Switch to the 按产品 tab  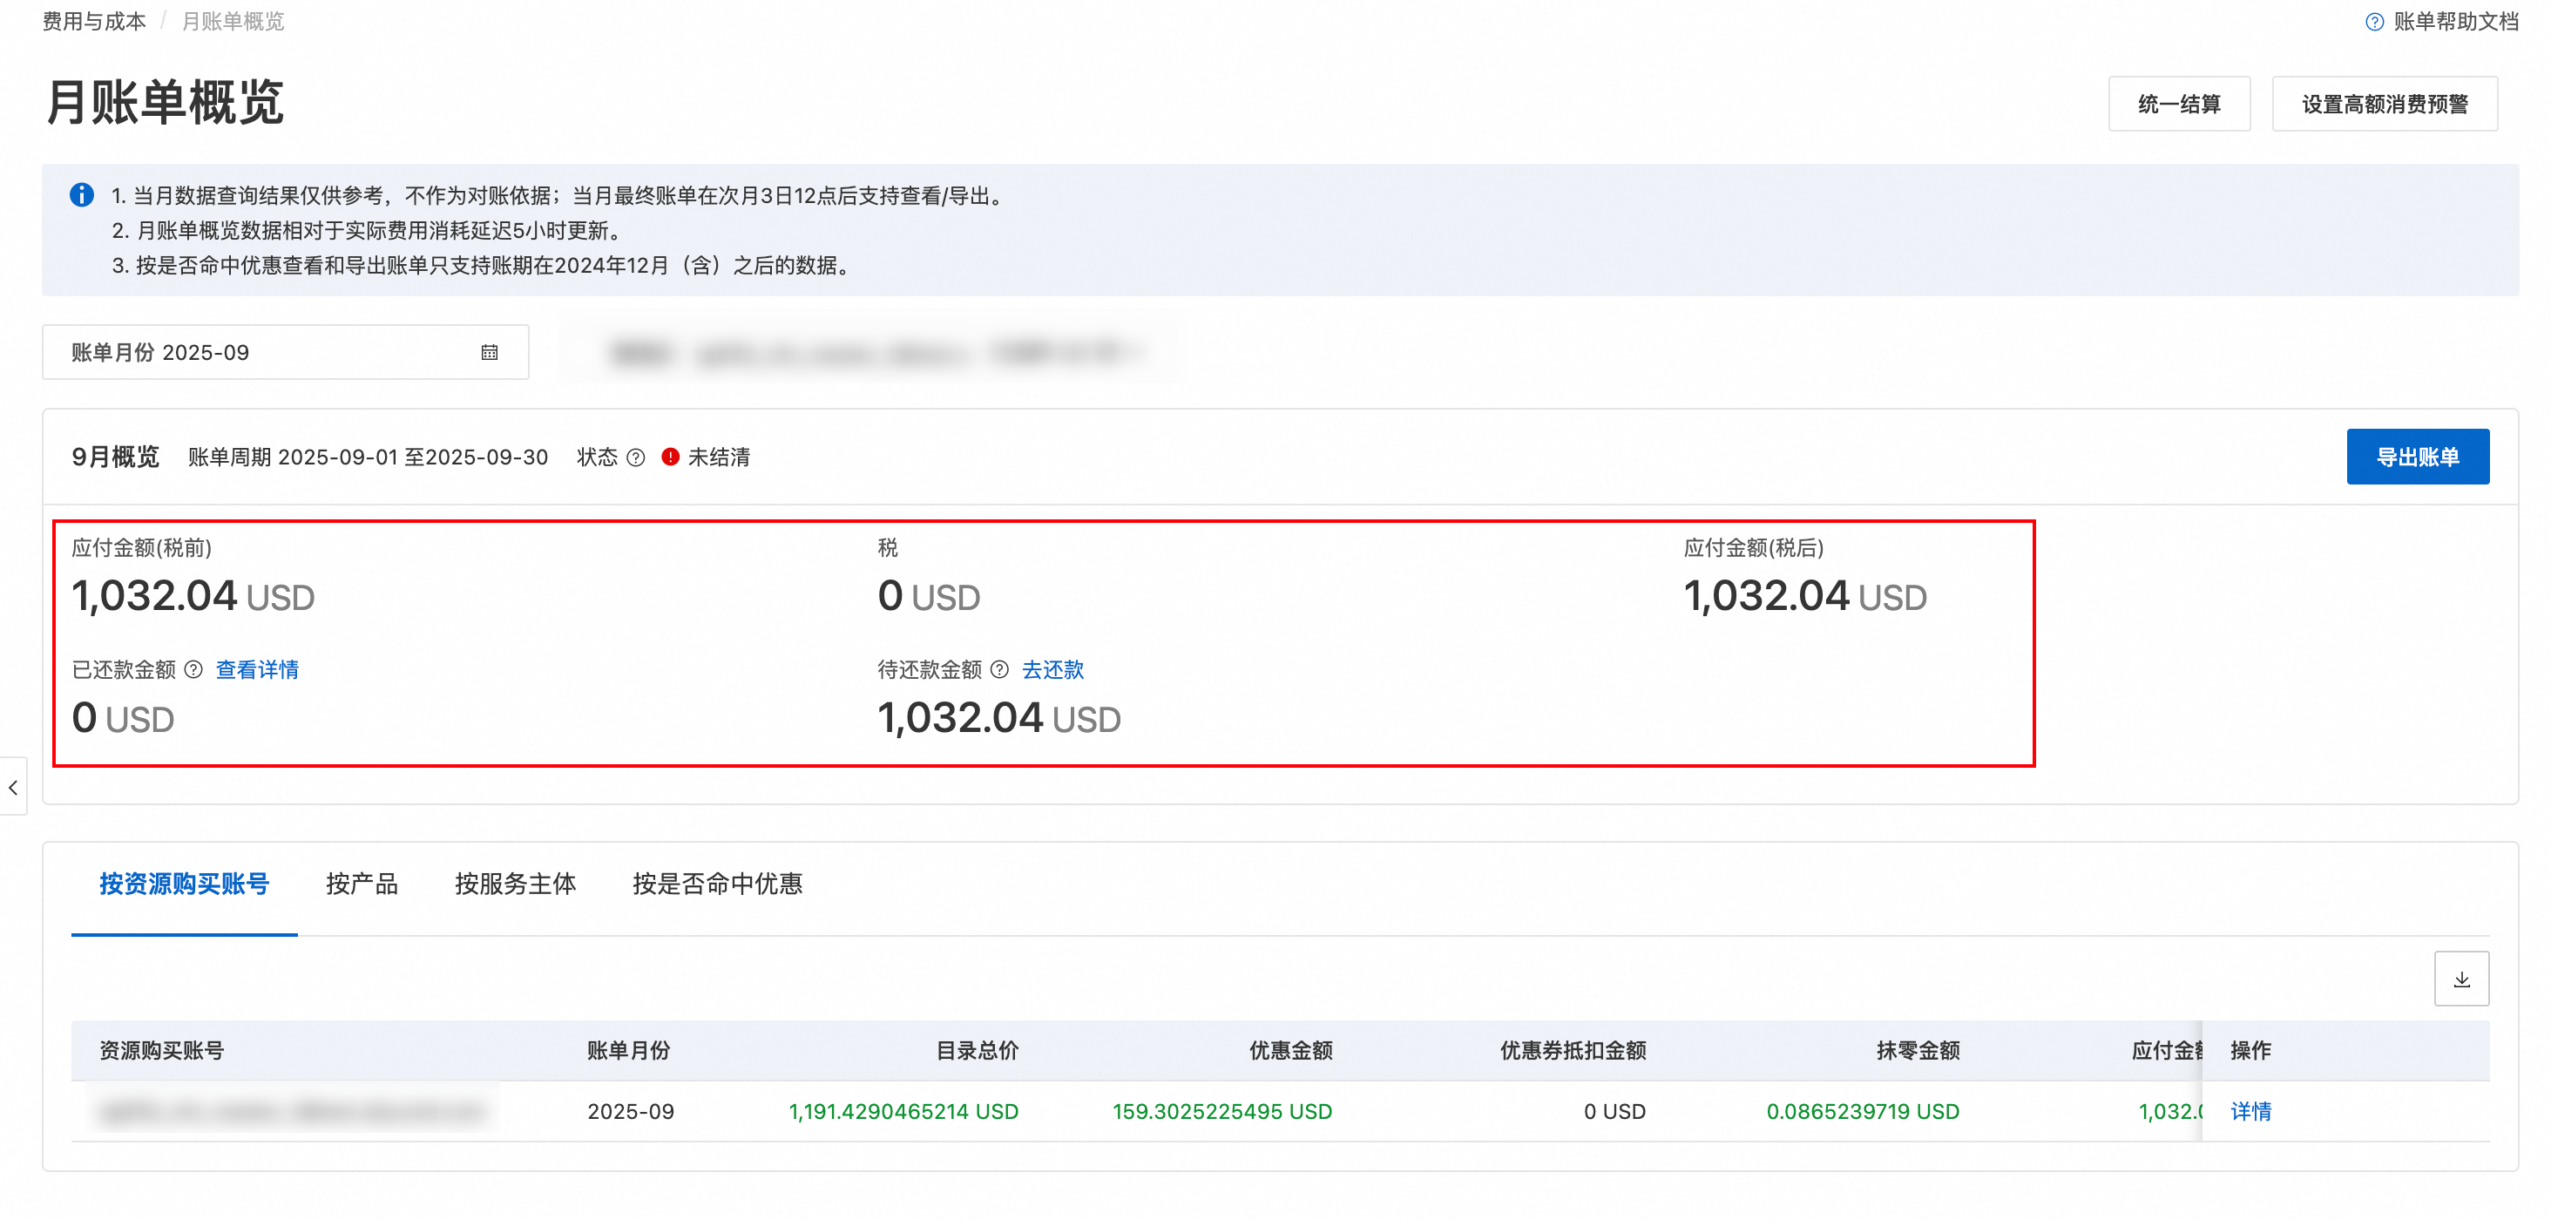pyautogui.click(x=362, y=884)
